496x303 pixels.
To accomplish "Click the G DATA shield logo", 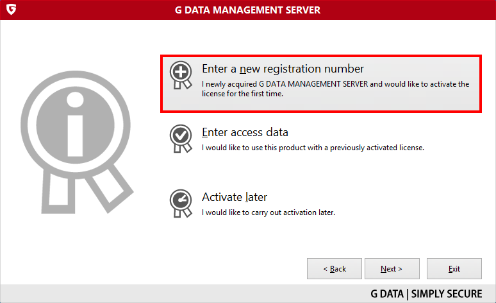I will tap(11, 9).
